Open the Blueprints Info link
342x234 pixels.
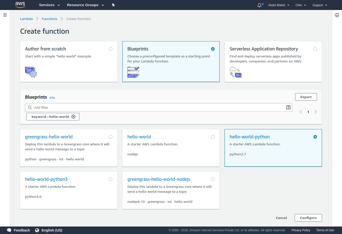[x=52, y=98]
